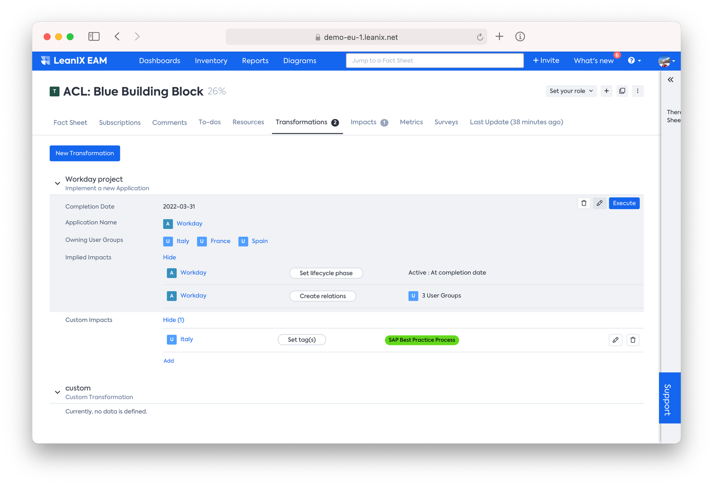This screenshot has width=713, height=486.
Task: Open the three-dot more options menu
Action: coord(638,91)
